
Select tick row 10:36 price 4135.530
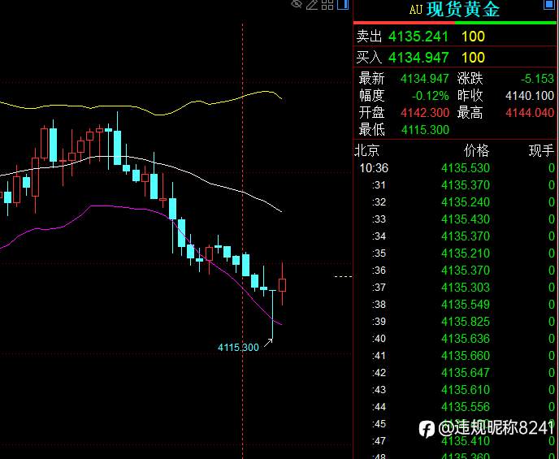(x=466, y=168)
